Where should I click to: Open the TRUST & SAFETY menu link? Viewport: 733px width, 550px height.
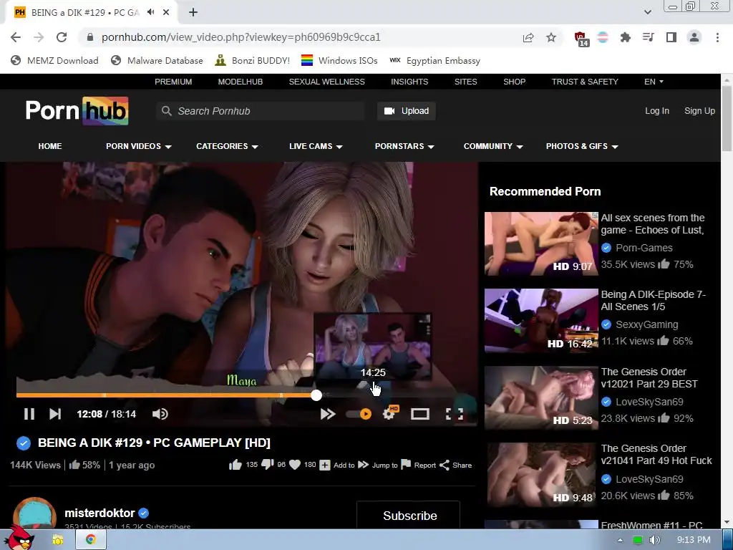click(585, 82)
